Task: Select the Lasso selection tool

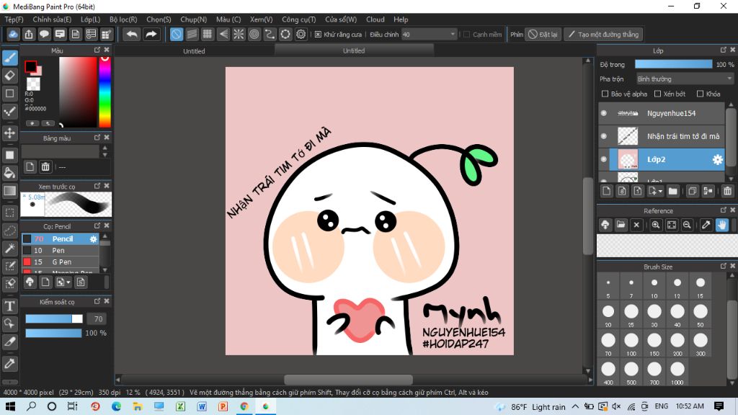Action: [10, 231]
